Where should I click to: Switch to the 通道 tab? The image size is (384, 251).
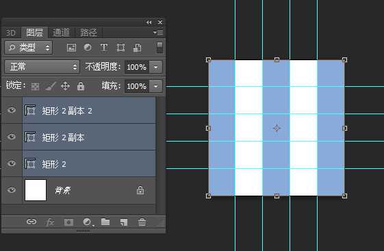(61, 32)
